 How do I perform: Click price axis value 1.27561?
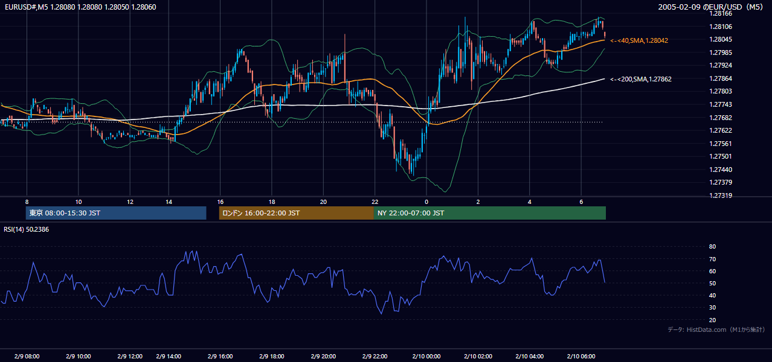click(x=720, y=144)
